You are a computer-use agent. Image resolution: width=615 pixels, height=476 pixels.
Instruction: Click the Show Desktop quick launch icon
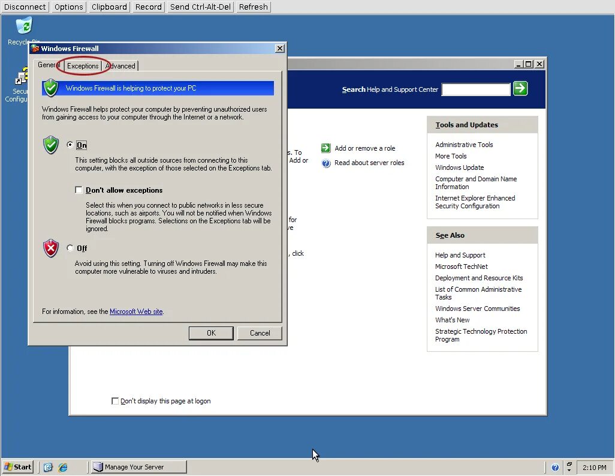pyautogui.click(x=48, y=467)
